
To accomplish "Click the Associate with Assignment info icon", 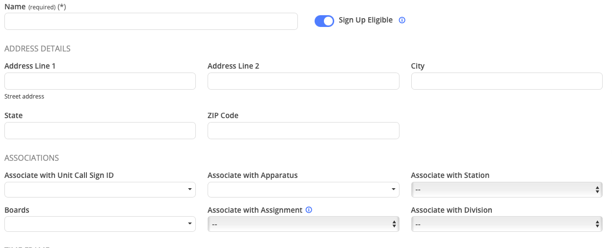I will click(x=309, y=210).
